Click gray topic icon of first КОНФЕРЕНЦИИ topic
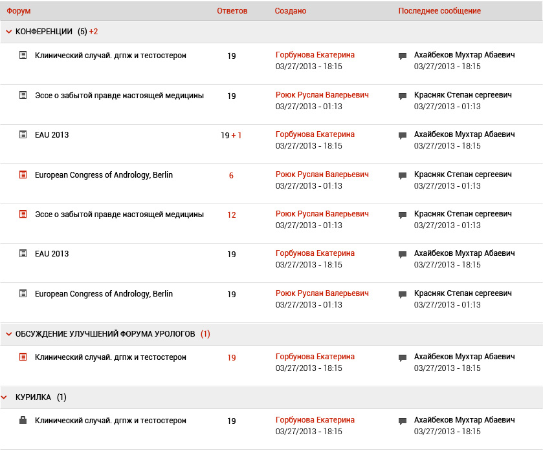543x451 pixels. 23,56
